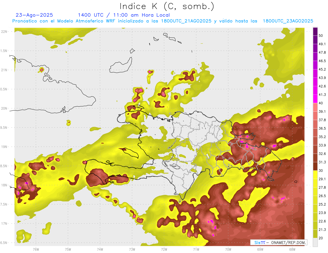Image resolution: width=328 pixels, height=253 pixels.
Task: Click the '42.6' colorbar value
Action: click(322, 87)
